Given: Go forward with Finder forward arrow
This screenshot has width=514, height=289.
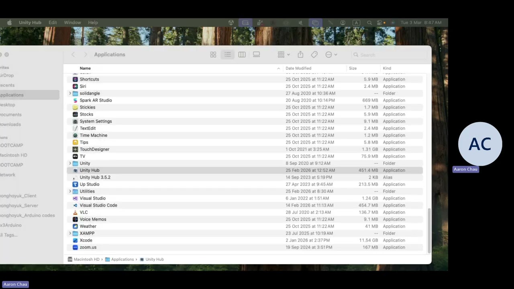Looking at the screenshot, I should (85, 55).
